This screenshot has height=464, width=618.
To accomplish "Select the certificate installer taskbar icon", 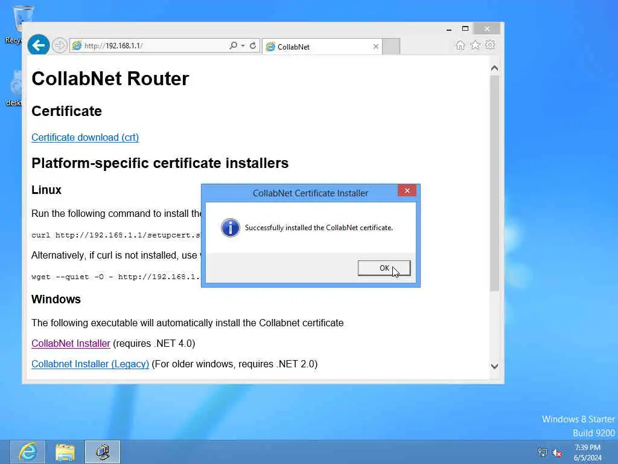I will [x=103, y=452].
